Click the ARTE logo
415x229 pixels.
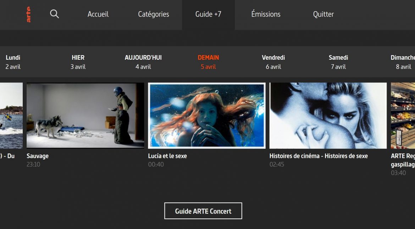(x=29, y=14)
